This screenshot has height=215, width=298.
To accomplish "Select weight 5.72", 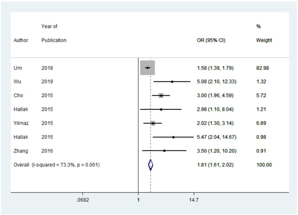I will [x=261, y=95].
